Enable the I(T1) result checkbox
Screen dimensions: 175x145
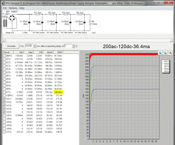(x=4, y=92)
